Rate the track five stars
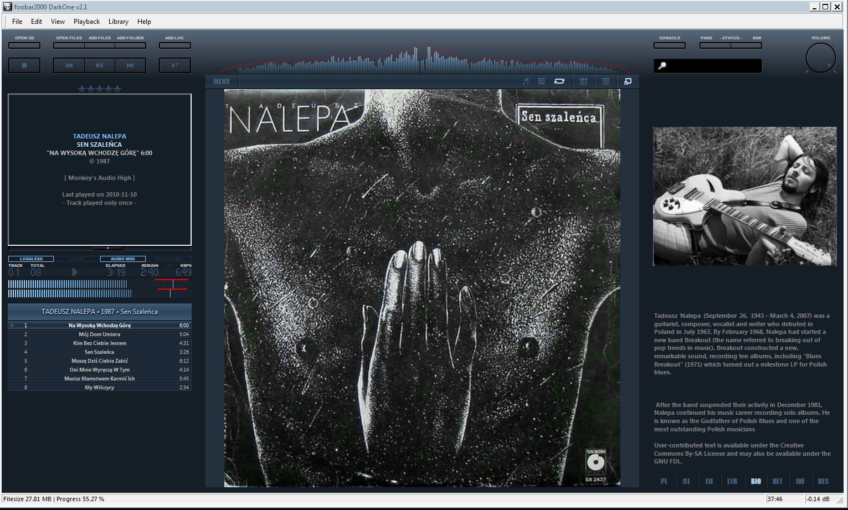Viewport: 848px width, 510px height. (117, 89)
